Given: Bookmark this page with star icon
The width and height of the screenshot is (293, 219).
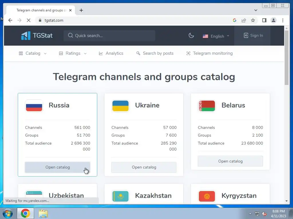Looking at the screenshot, I should point(253,20).
